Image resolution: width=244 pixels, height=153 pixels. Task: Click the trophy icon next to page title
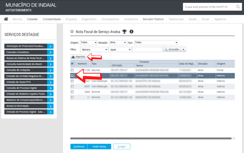point(124,32)
